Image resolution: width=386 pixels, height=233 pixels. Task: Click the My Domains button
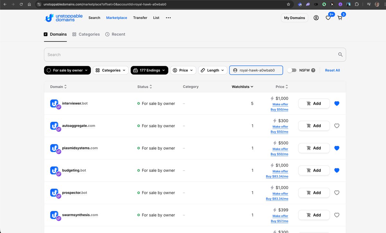pyautogui.click(x=294, y=18)
